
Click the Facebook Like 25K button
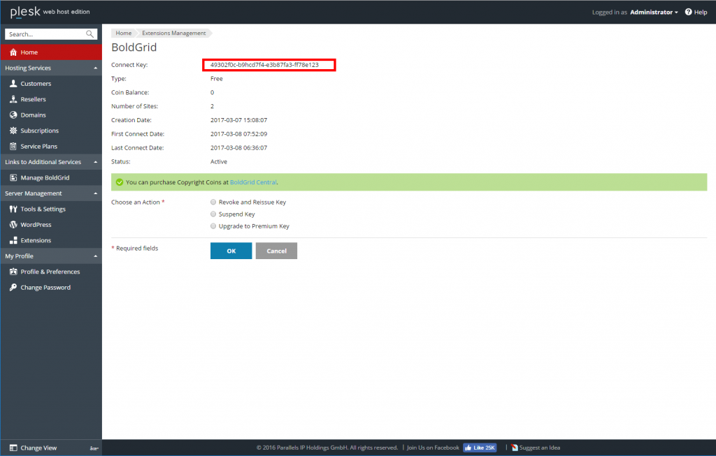point(480,448)
